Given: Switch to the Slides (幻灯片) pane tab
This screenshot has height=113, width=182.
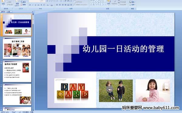Looking at the screenshot, I should point(3,12).
